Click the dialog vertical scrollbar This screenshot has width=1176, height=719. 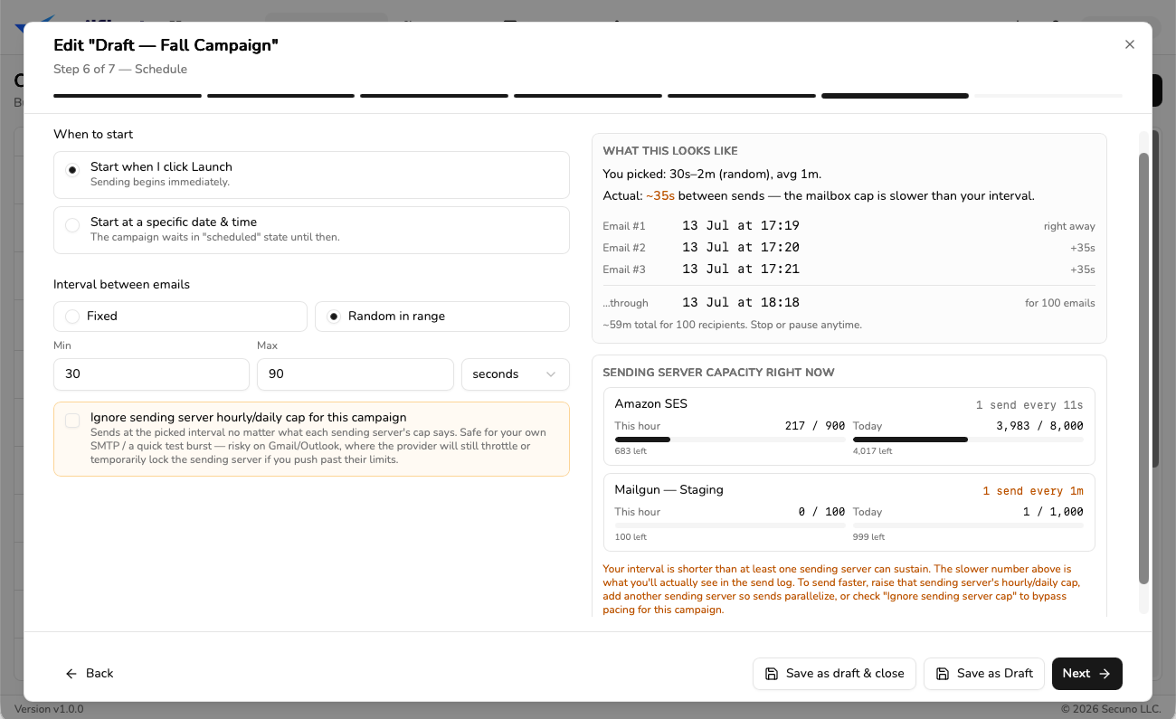pyautogui.click(x=1143, y=368)
